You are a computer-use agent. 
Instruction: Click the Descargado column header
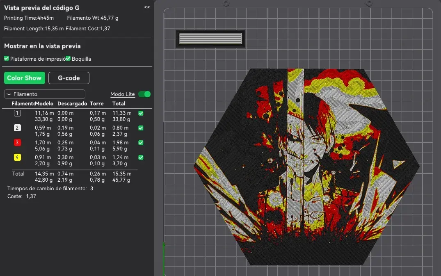72,103
